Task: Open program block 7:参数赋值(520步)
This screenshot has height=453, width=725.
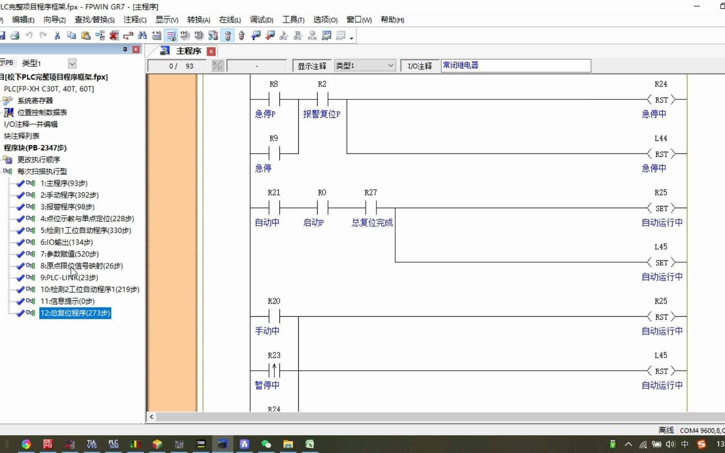Action: 70,254
